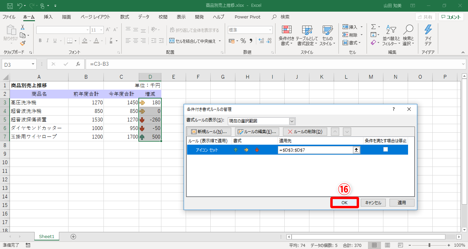468x249 pixels.
Task: Click the ルールの削除 (Delete Rule) button
Action: pos(305,132)
